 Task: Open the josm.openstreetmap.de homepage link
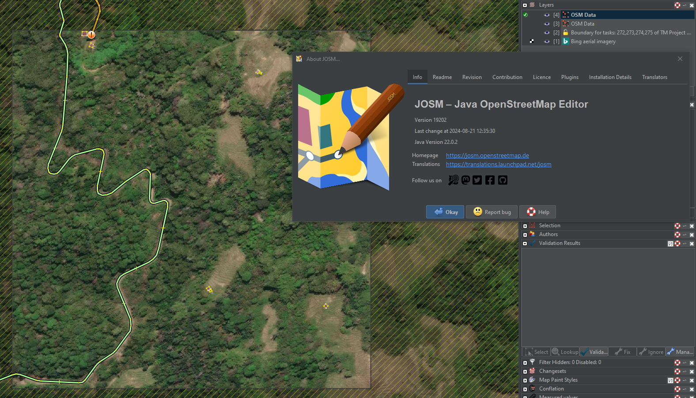click(x=487, y=155)
